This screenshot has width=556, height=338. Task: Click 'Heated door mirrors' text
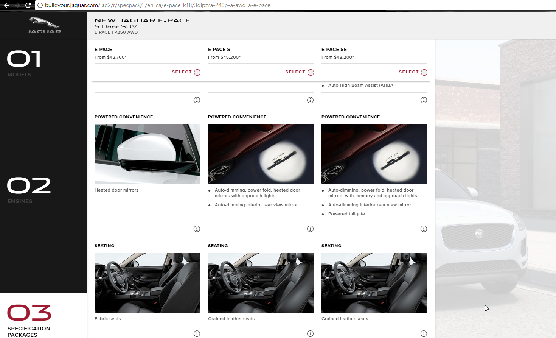click(x=116, y=190)
